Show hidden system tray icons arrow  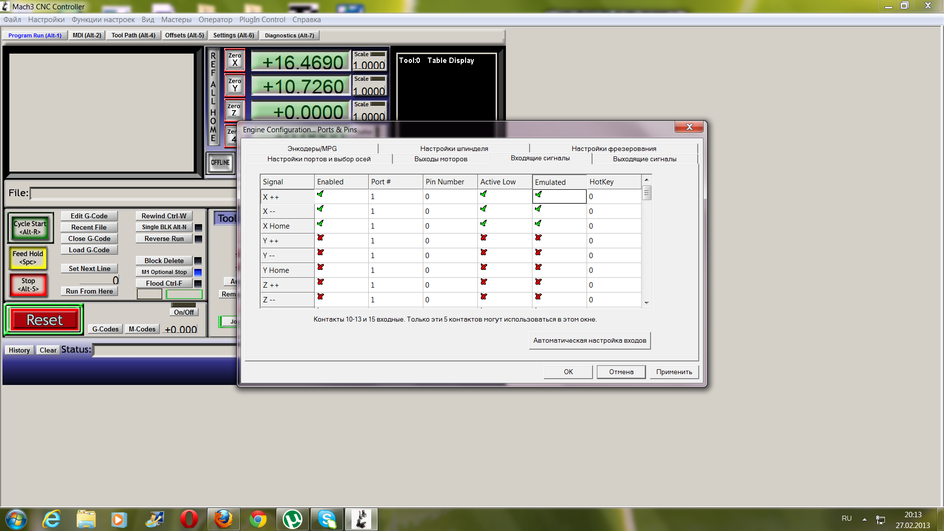864,519
